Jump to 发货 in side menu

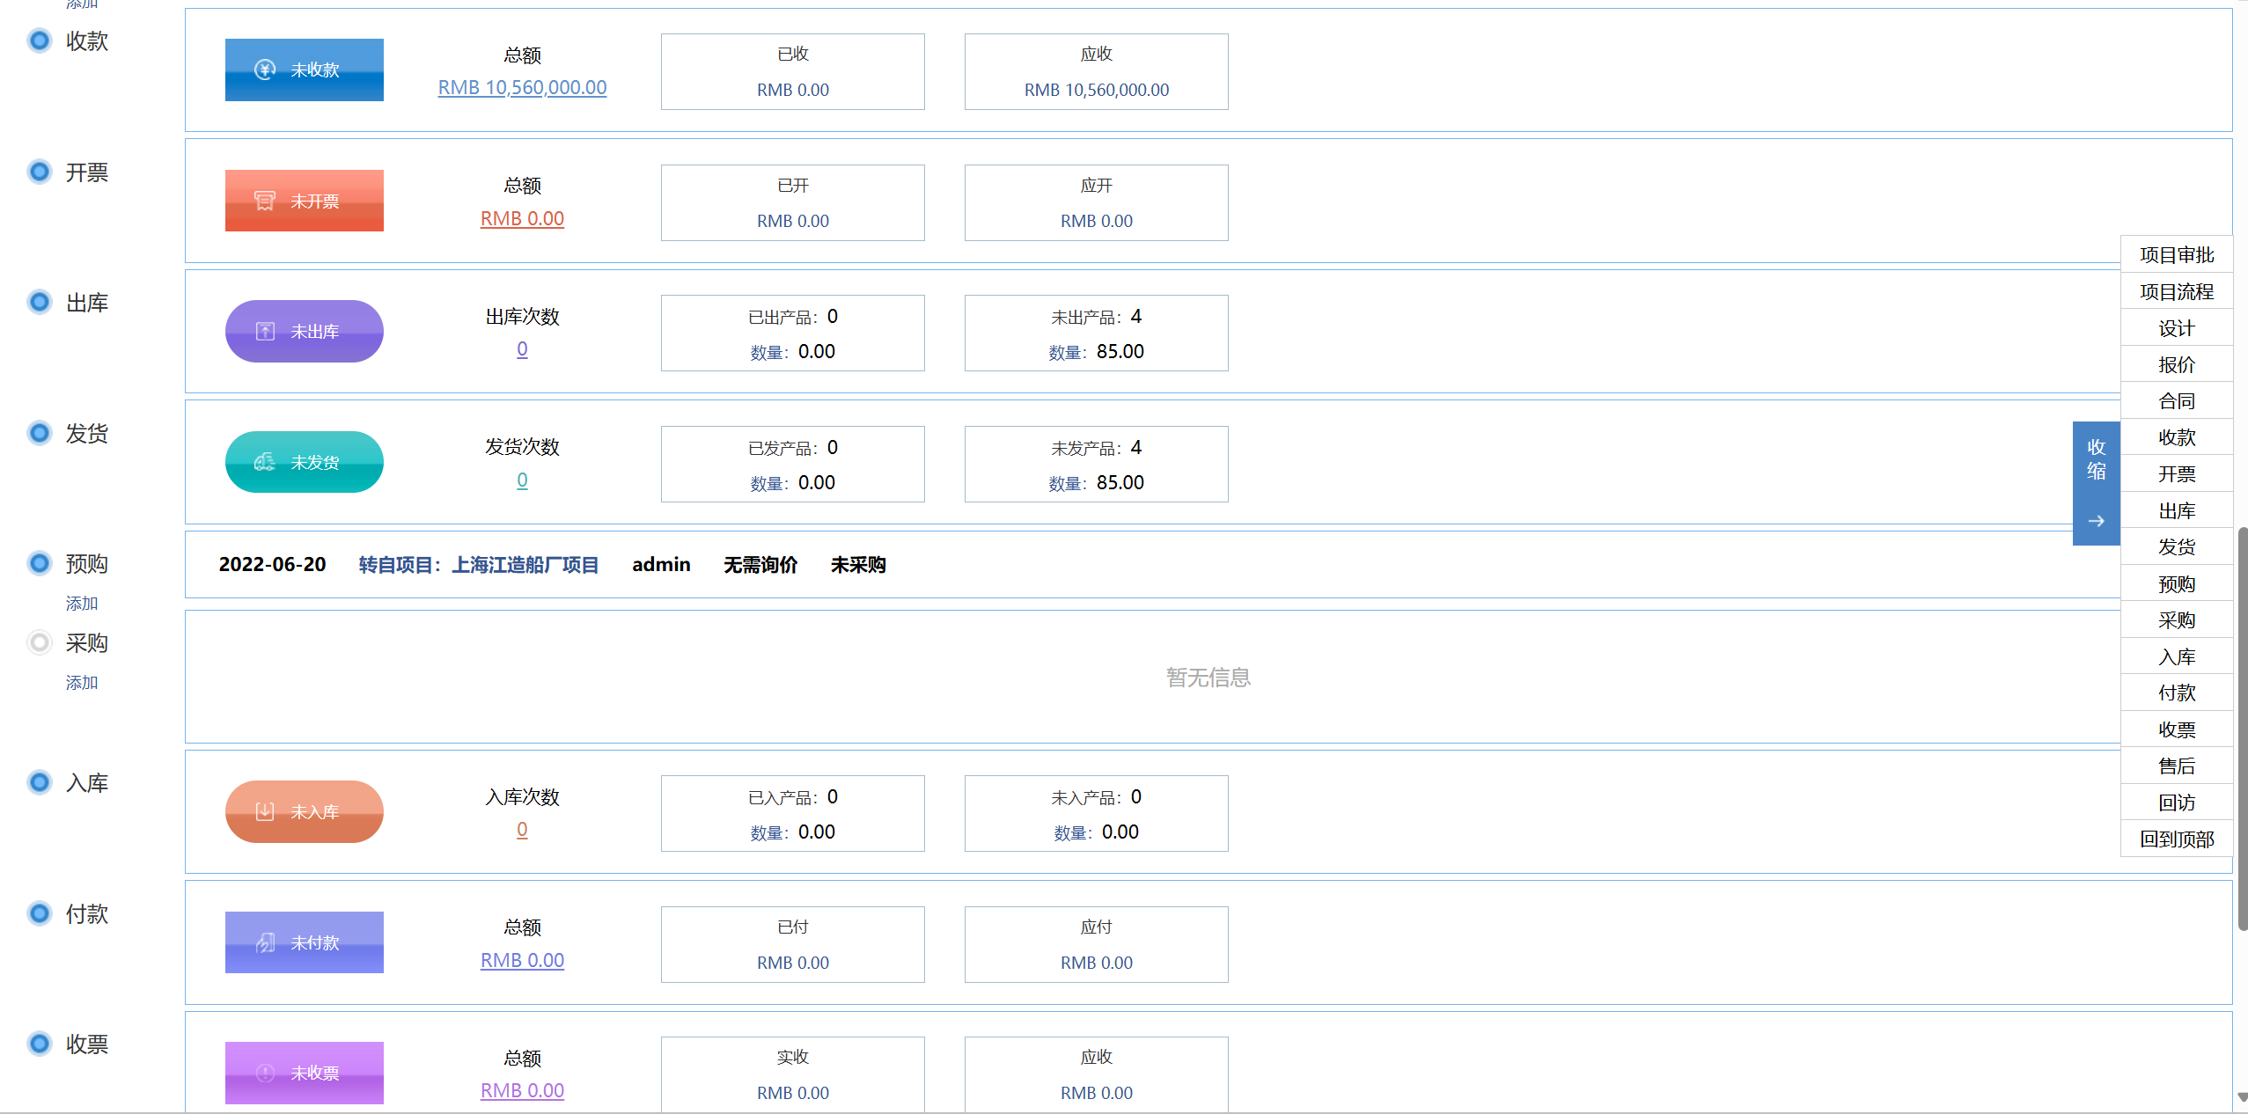tap(2177, 547)
